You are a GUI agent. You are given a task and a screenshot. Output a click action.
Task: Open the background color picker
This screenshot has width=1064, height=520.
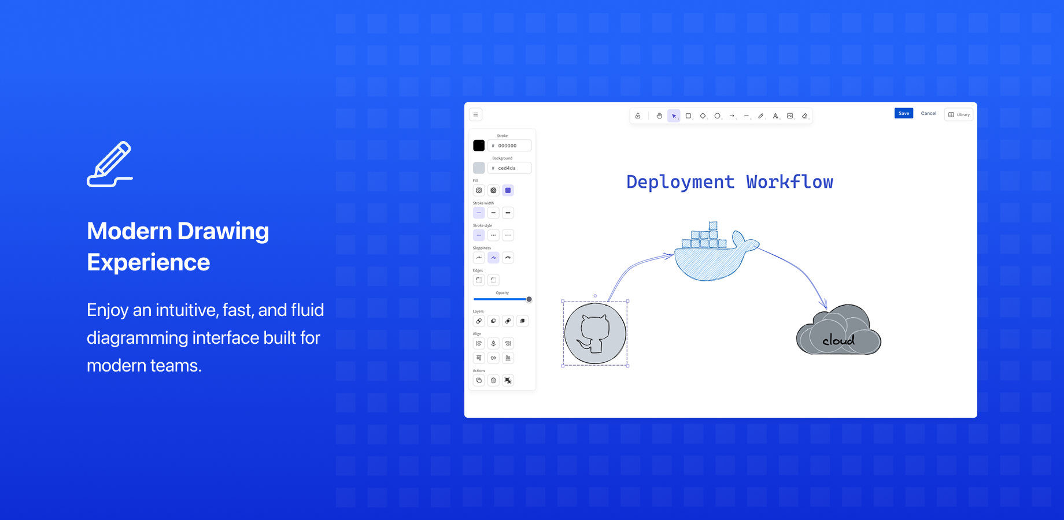click(479, 167)
